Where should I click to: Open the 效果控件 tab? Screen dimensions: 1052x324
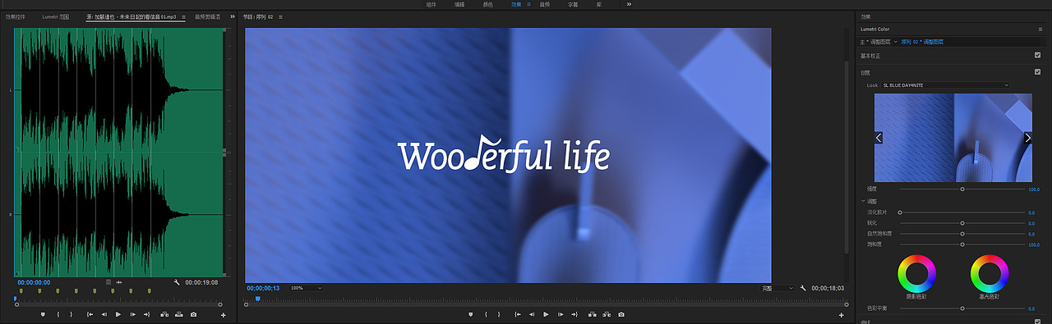(15, 16)
